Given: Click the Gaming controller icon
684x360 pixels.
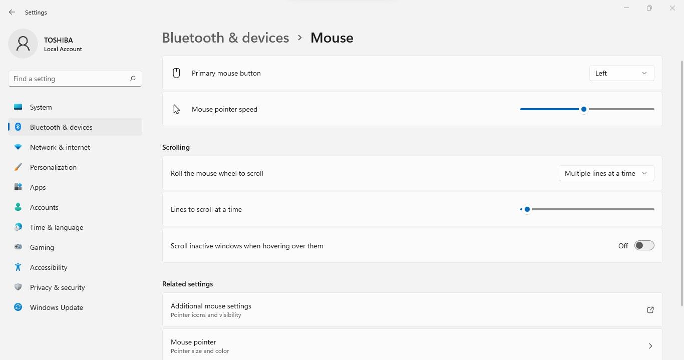Looking at the screenshot, I should click(18, 247).
